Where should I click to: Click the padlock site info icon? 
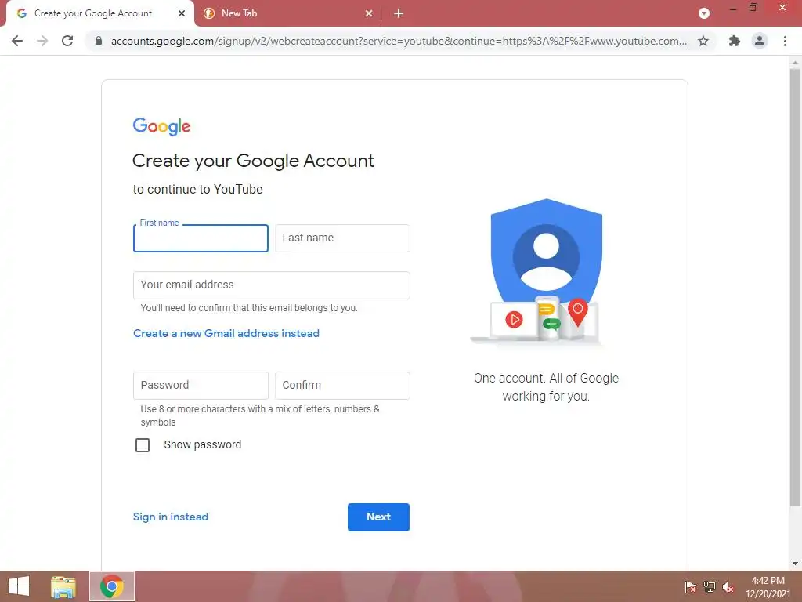pos(99,41)
